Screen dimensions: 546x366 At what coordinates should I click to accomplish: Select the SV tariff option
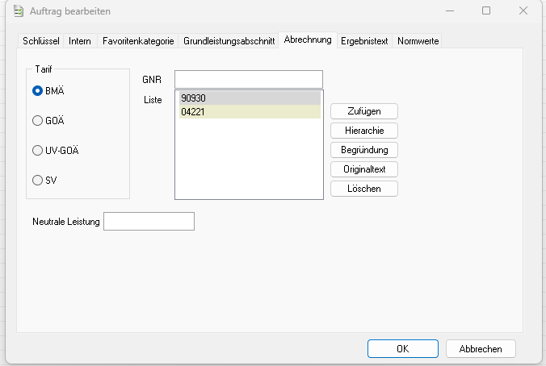point(37,181)
